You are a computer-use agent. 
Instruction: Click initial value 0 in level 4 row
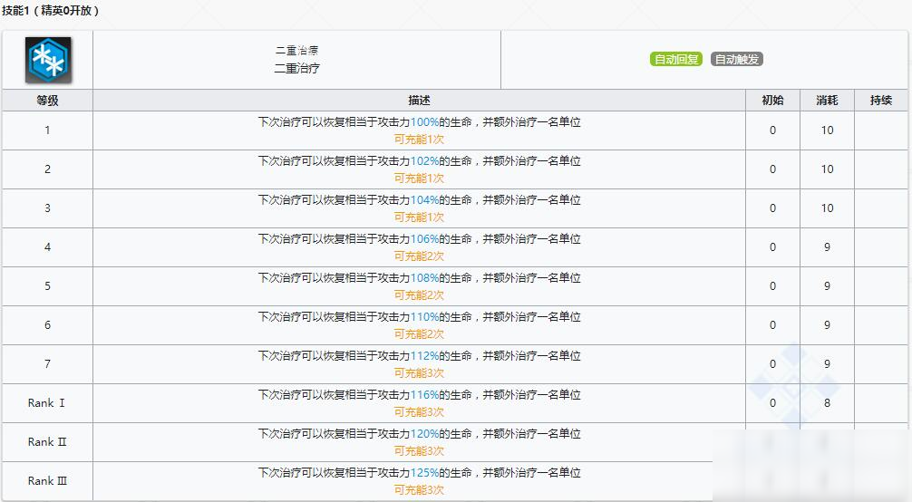pyautogui.click(x=772, y=247)
